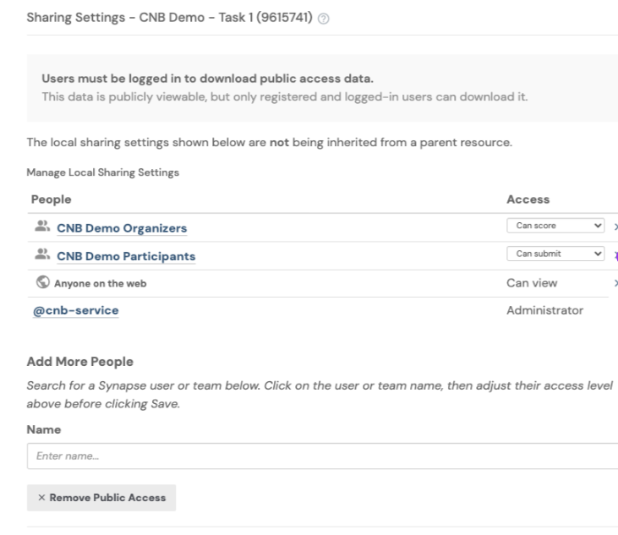Click the Add More People heading
This screenshot has width=618, height=535.
click(80, 362)
